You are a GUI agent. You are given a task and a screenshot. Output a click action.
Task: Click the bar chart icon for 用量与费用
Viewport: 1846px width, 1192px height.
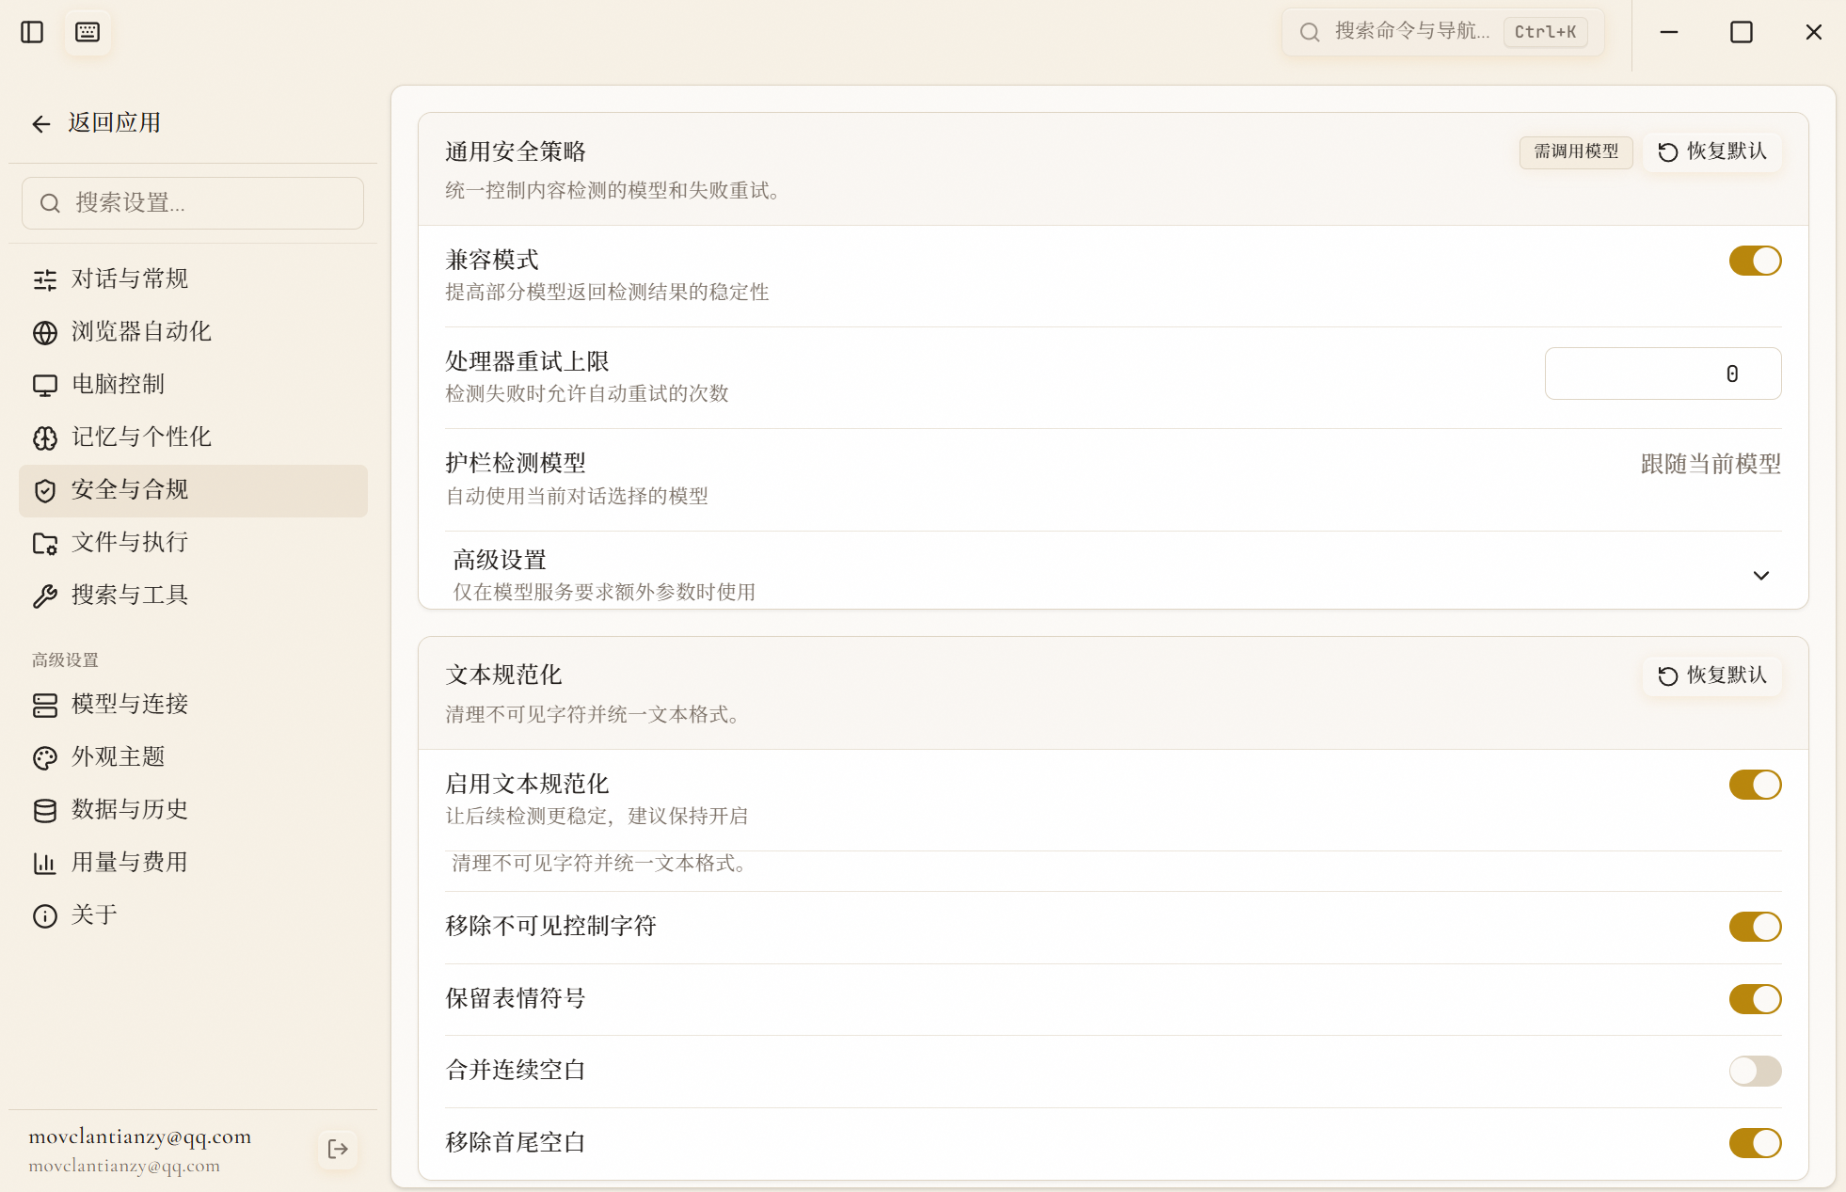click(x=45, y=863)
